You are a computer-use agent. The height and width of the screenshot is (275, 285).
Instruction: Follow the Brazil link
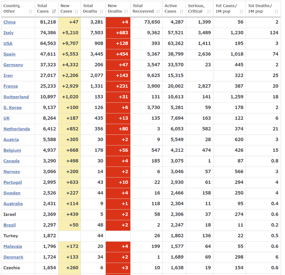(x=9, y=225)
